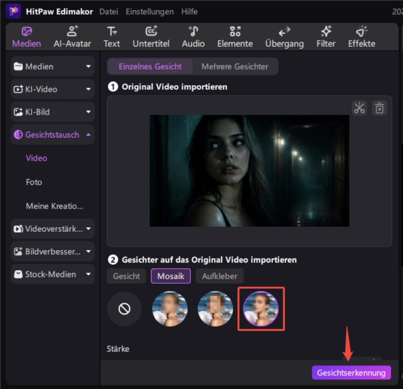403x389 pixels.
Task: Choose the pixelated mosaic style
Action: [216, 309]
